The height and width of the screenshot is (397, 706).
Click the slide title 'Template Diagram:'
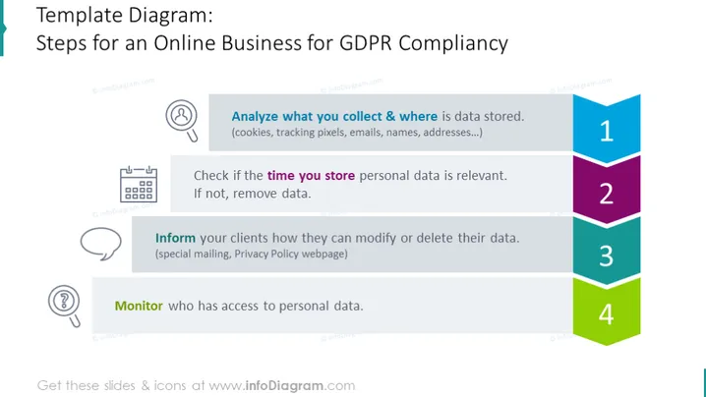(x=124, y=16)
